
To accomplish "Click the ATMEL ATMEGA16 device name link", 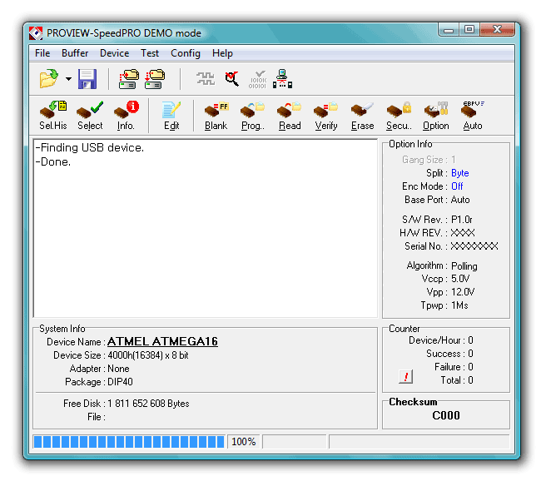I will (162, 341).
